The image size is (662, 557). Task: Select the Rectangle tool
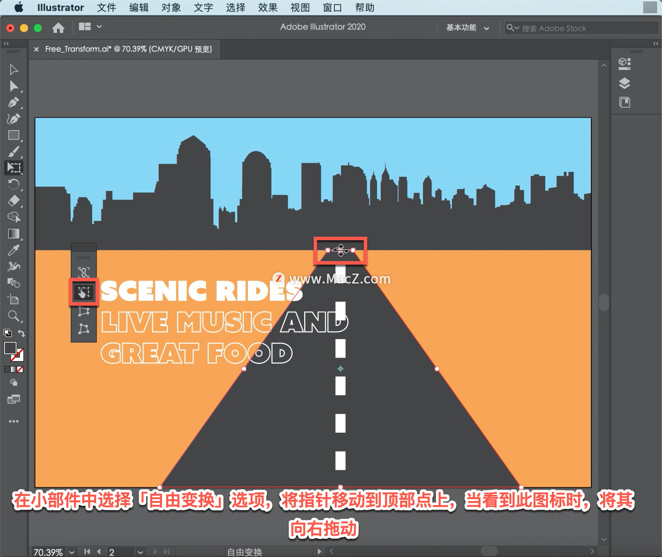[x=14, y=135]
